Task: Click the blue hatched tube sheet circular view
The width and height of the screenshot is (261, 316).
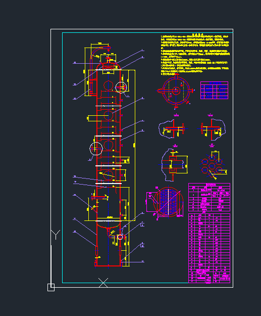Action: pyautogui.click(x=168, y=202)
